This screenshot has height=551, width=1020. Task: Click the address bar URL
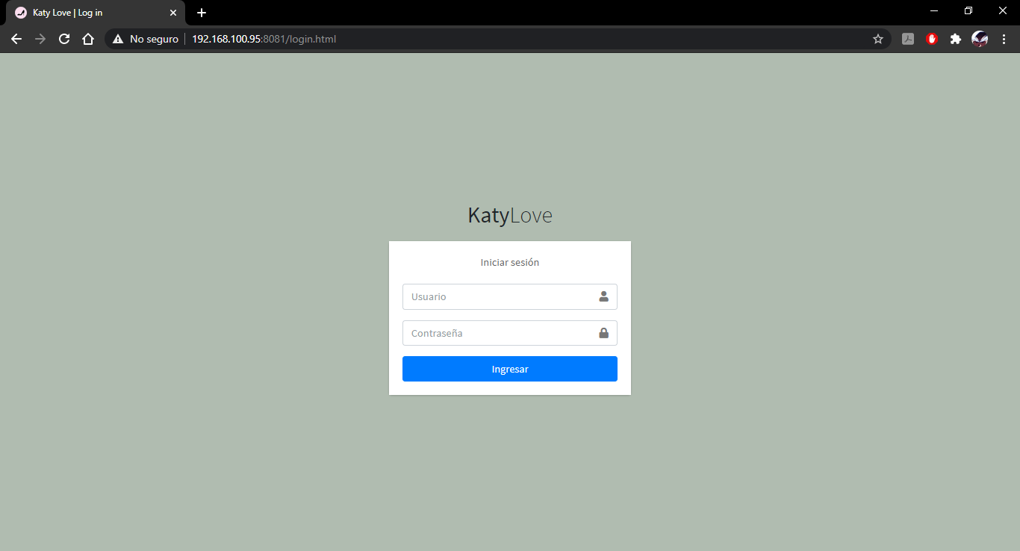click(x=264, y=39)
